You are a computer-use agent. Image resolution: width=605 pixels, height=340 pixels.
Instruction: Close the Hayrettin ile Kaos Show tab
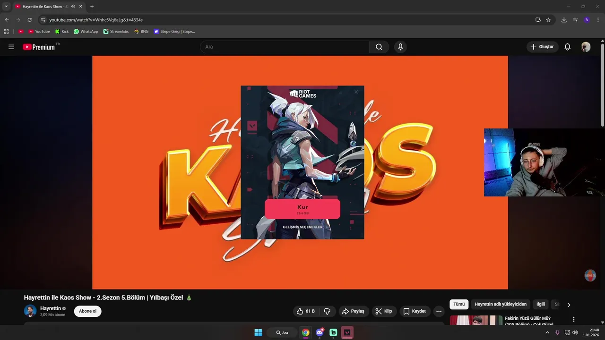(80, 7)
